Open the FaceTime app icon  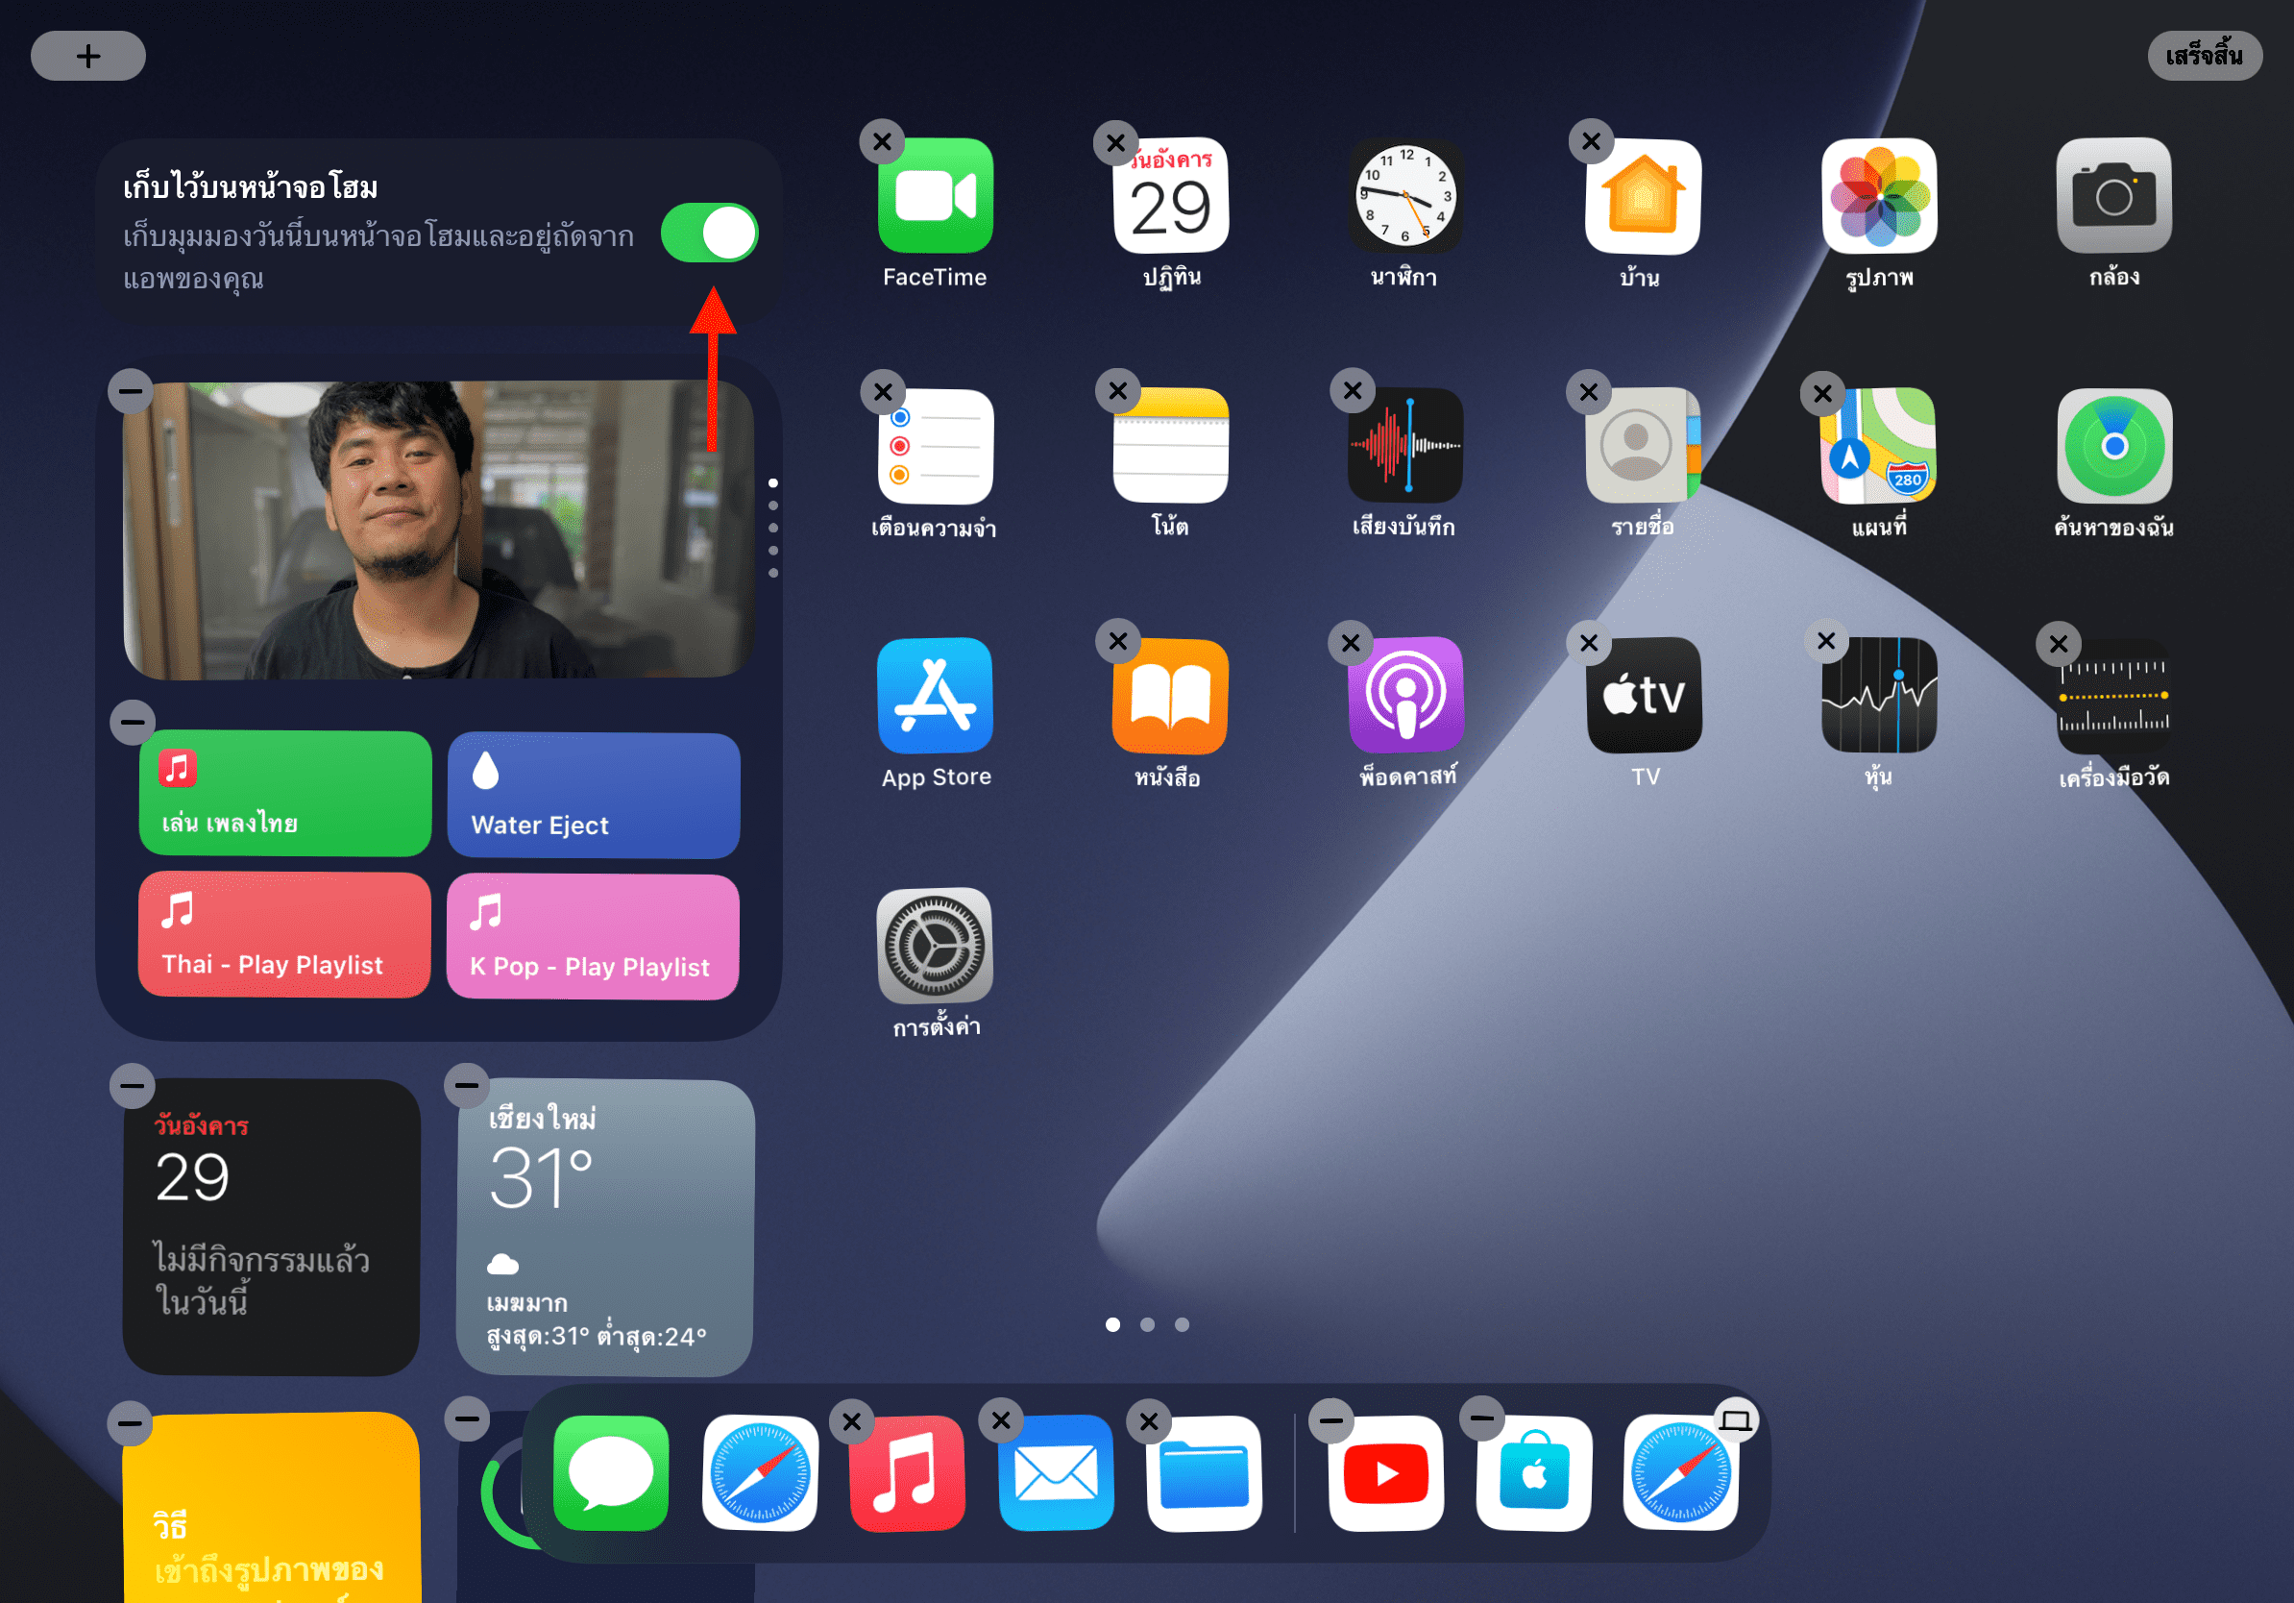934,196
